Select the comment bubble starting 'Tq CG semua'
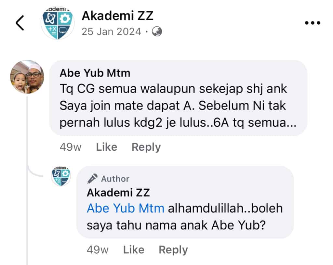333x265 pixels. click(179, 98)
